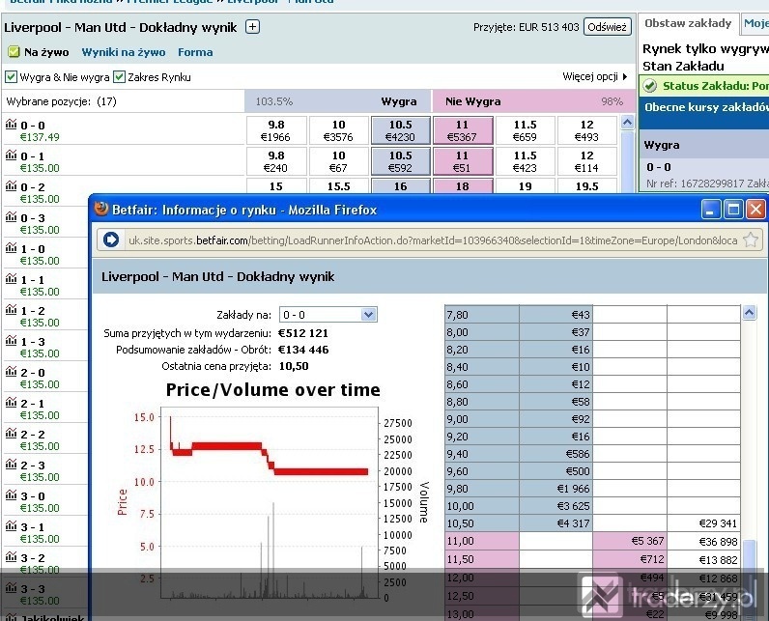This screenshot has width=769, height=621.
Task: Lay 0 - 1 at 11 €51
Action: pos(463,161)
